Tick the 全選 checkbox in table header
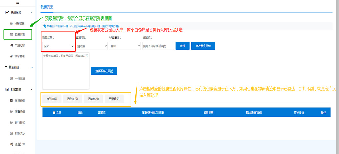 click(x=54, y=113)
